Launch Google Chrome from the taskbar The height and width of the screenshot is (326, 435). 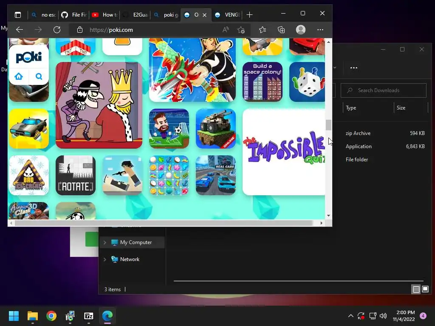point(51,316)
